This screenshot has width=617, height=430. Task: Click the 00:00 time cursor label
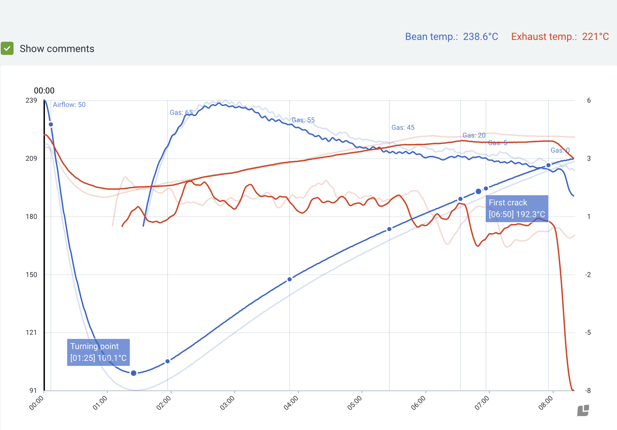[x=44, y=91]
